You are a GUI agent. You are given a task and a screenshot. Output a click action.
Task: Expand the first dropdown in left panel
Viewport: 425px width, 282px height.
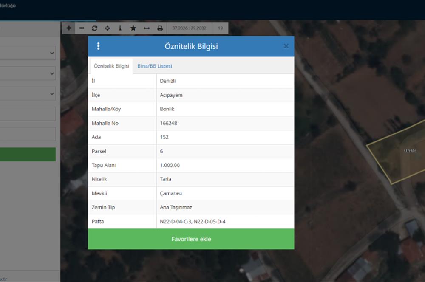pos(27,53)
